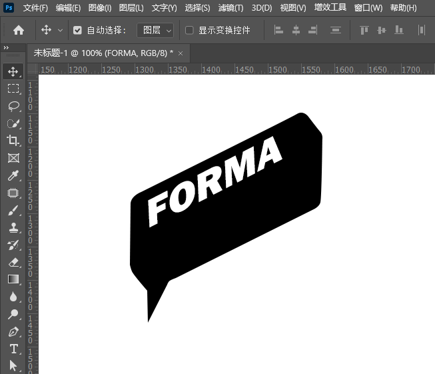The image size is (435, 374).
Task: Select the Gradient tool
Action: [13, 279]
